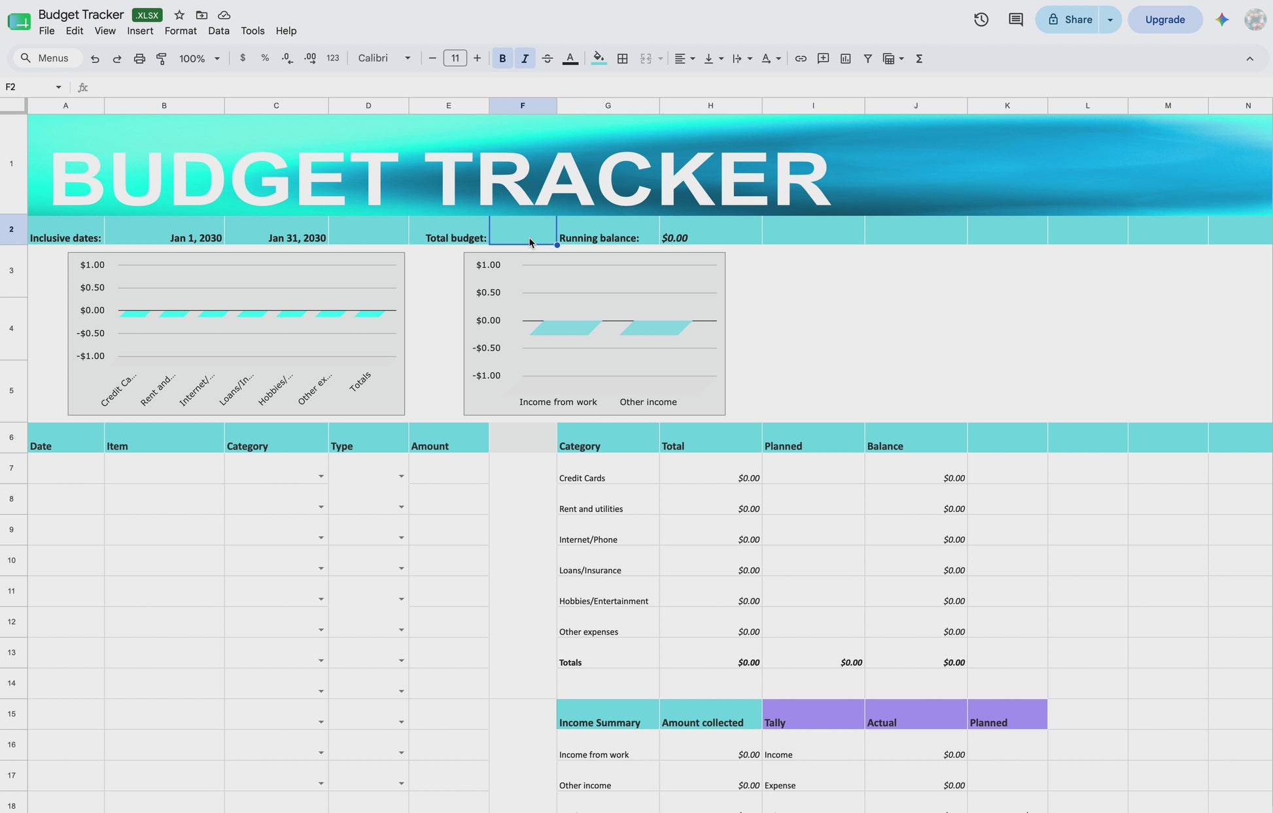Open the View menu

click(x=105, y=31)
